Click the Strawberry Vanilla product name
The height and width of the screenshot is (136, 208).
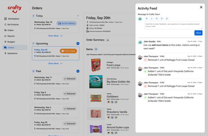pos(117,112)
